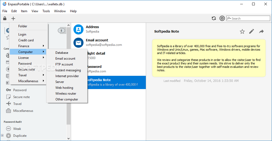Select Instant messaging in the submenu
Image resolution: width=272 pixels, height=141 pixels.
click(x=67, y=70)
